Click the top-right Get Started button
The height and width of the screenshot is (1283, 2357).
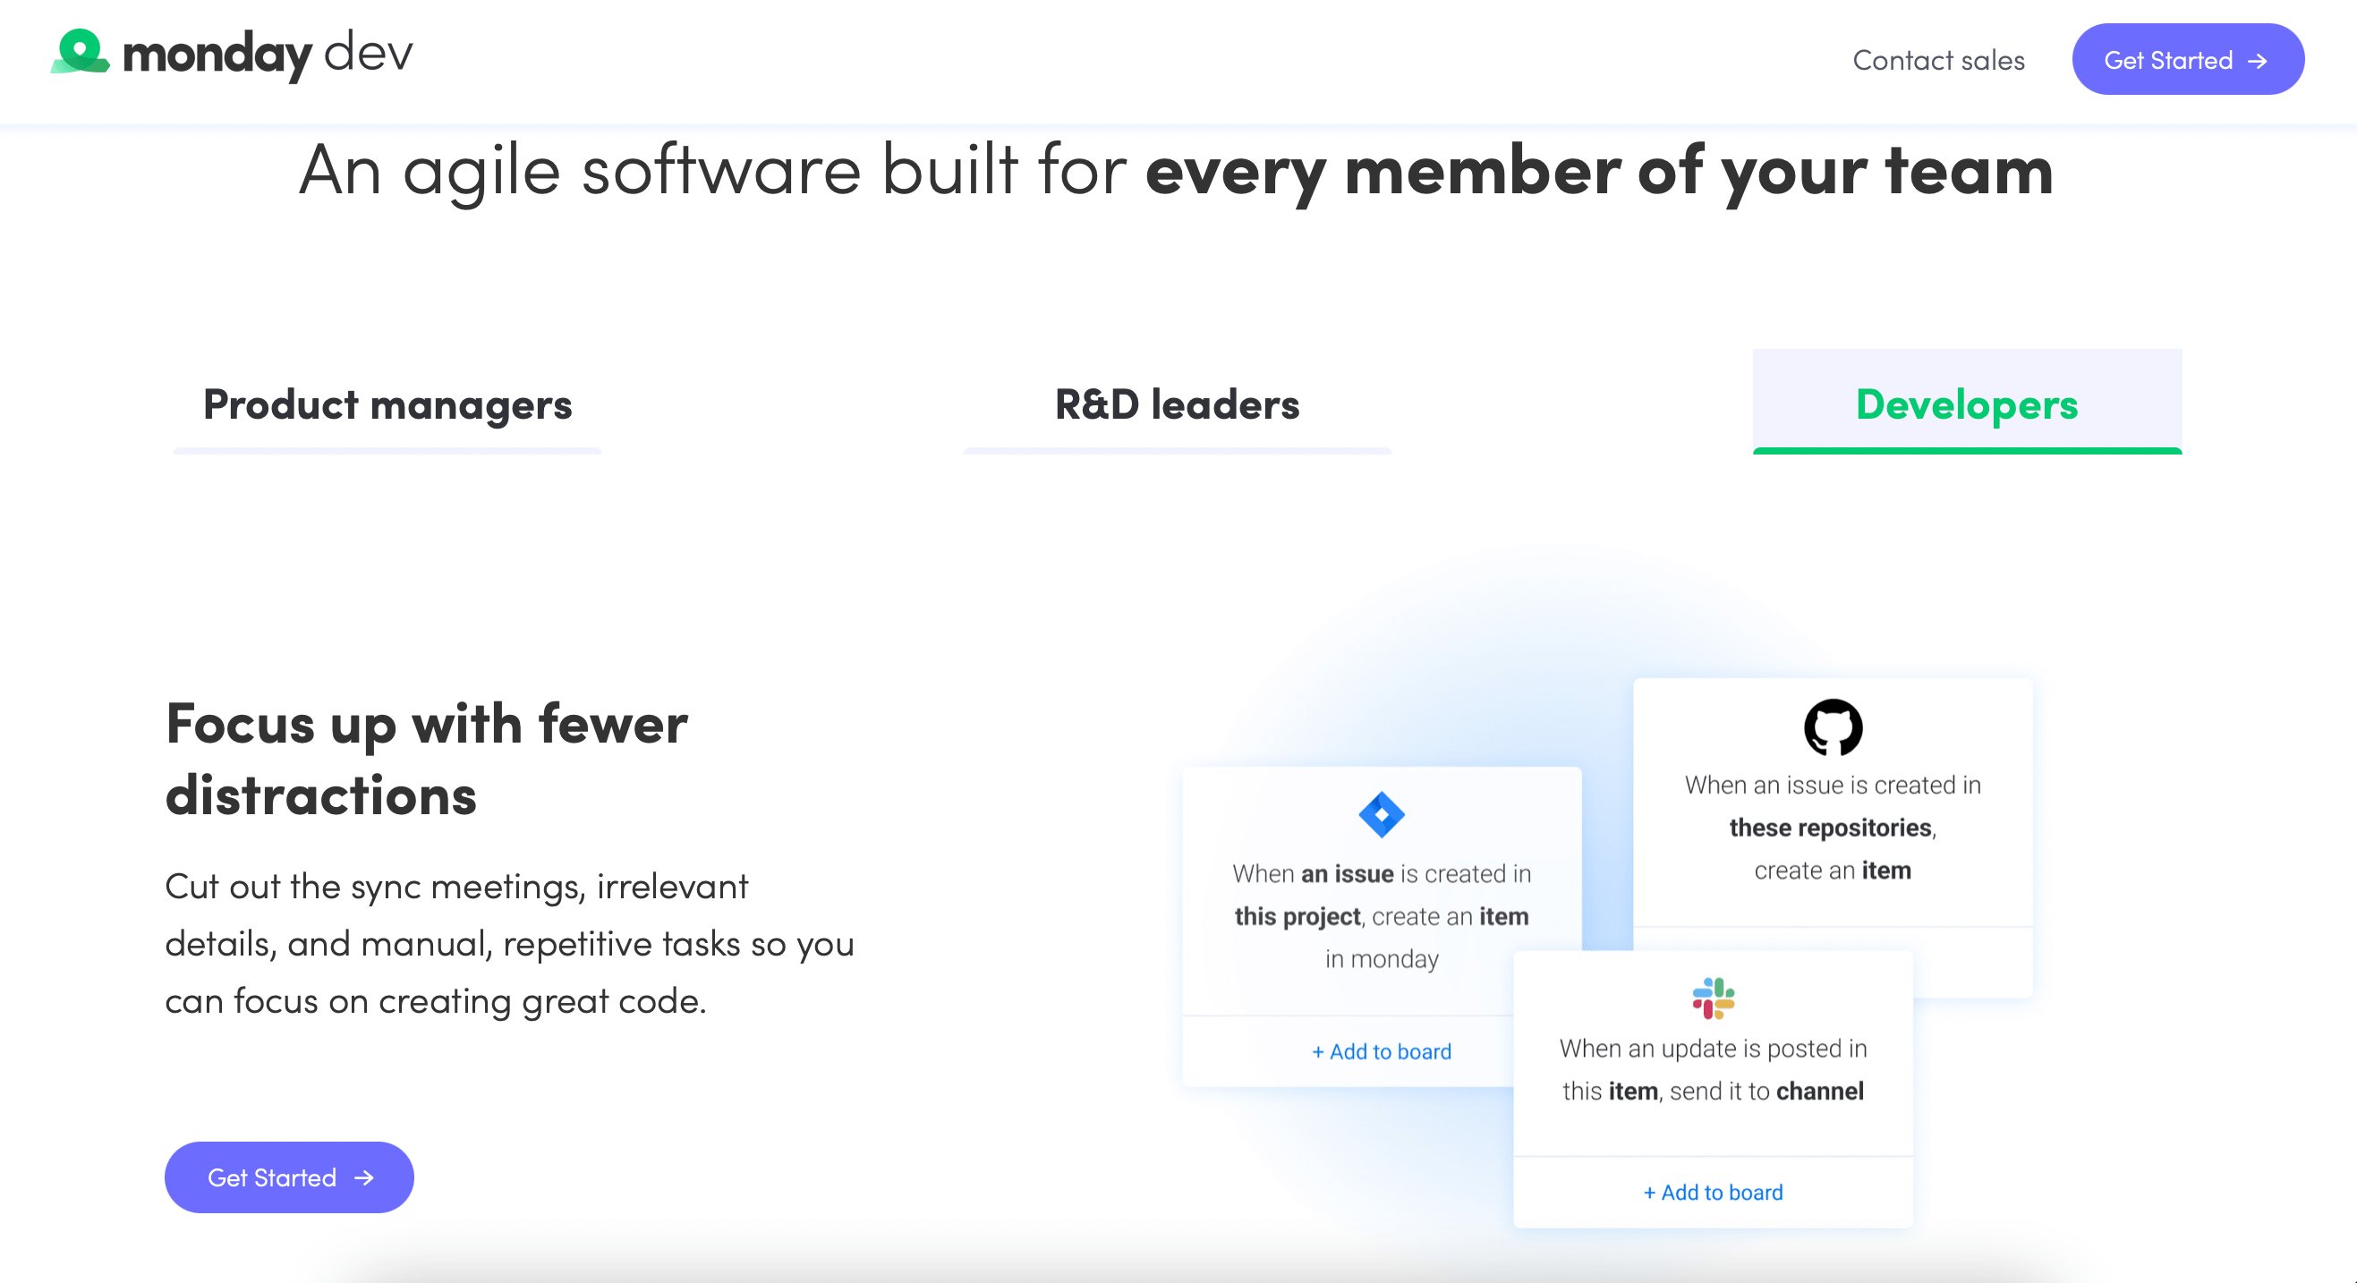coord(2188,60)
